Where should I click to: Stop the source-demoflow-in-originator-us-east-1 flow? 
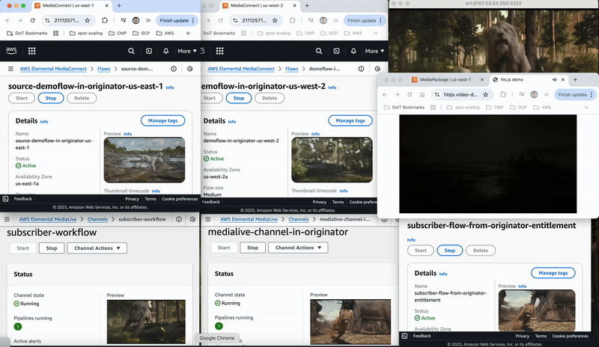[51, 98]
